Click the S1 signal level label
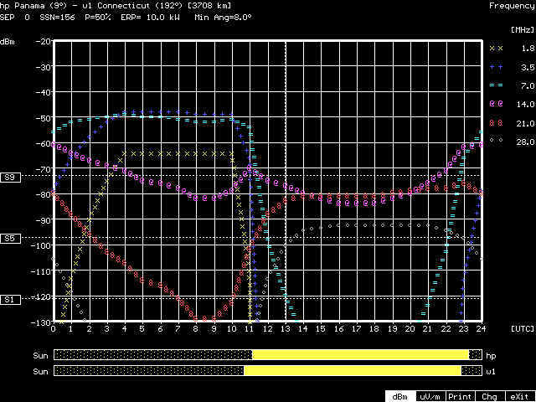 (x=10, y=300)
